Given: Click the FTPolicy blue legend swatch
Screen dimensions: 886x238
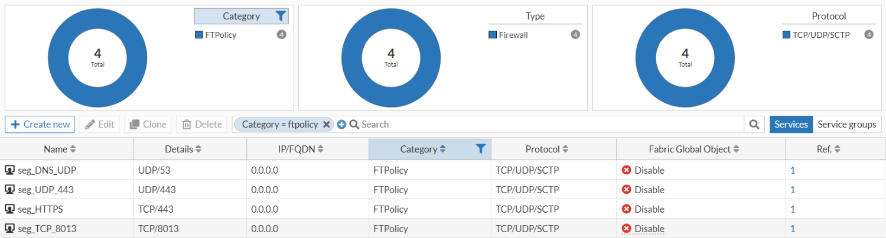Looking at the screenshot, I should (199, 35).
